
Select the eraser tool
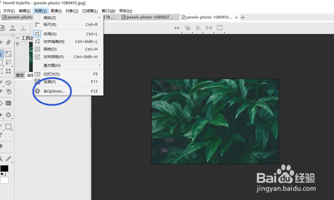click(8, 83)
